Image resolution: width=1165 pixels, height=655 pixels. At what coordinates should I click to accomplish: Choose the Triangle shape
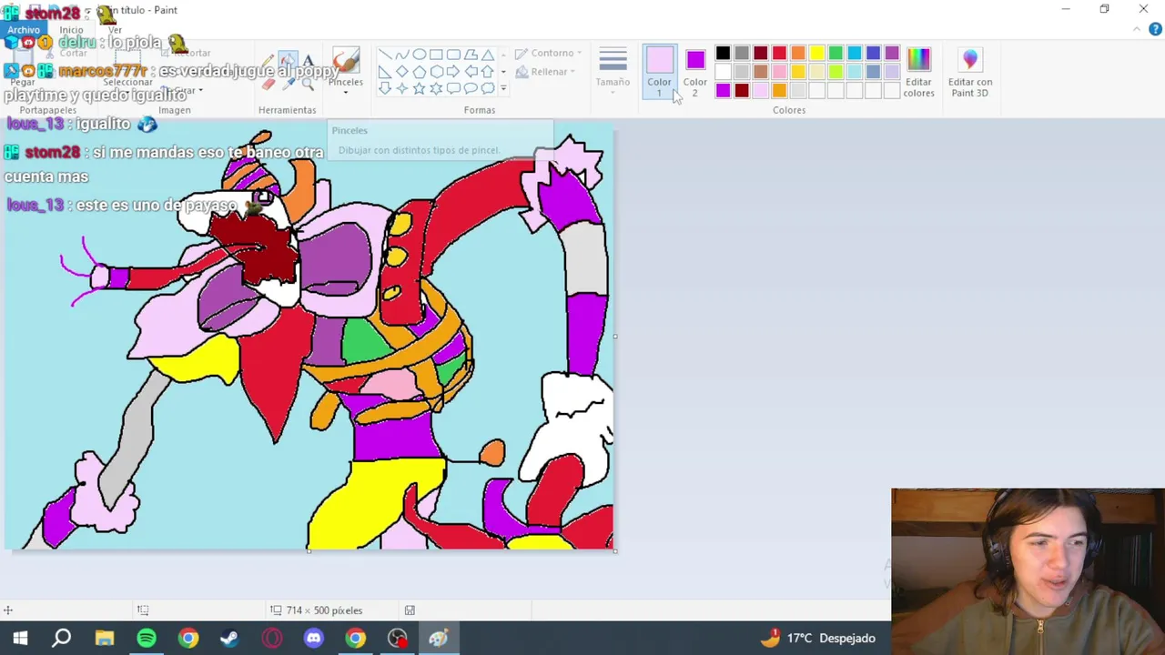488,55
